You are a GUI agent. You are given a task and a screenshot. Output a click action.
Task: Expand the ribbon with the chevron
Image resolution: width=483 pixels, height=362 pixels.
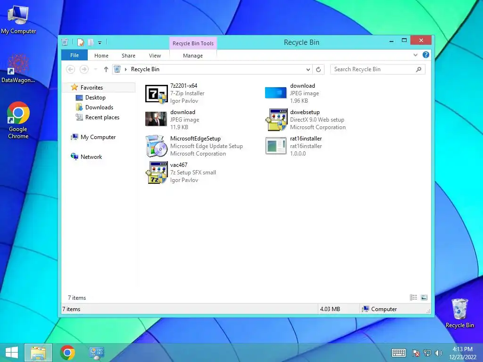tap(416, 55)
